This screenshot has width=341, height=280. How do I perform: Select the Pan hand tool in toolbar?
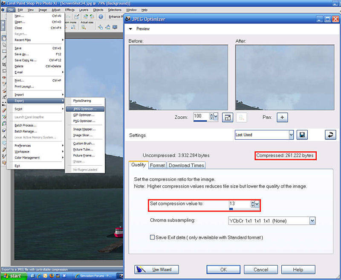point(4,38)
